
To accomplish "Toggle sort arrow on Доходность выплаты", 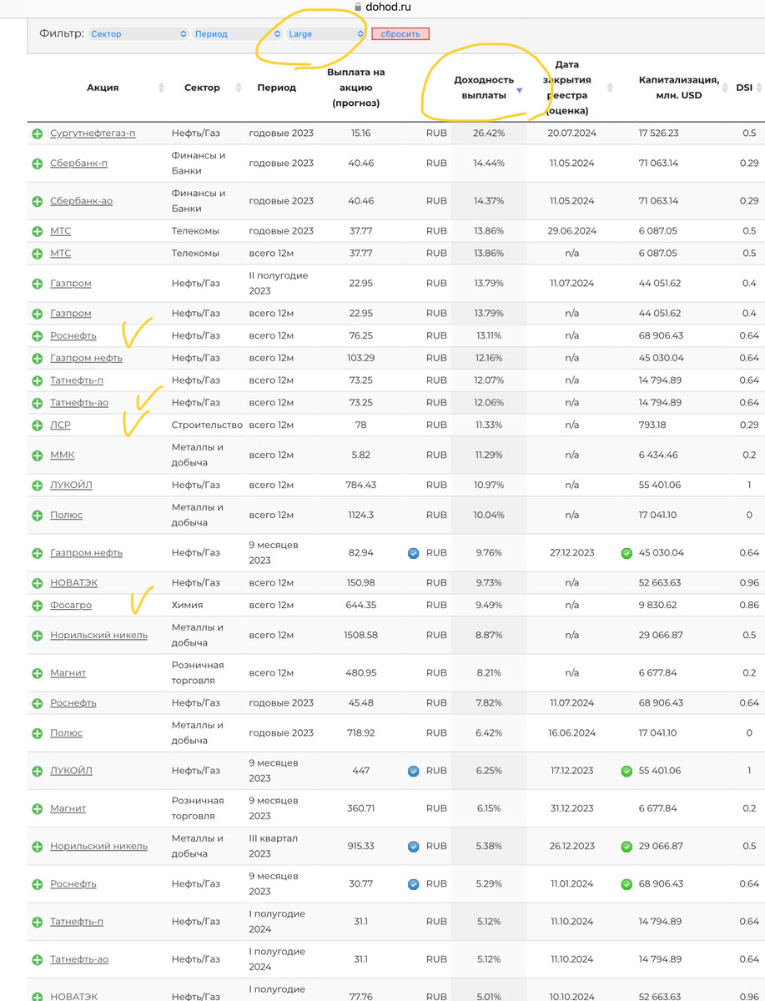I will click(519, 90).
